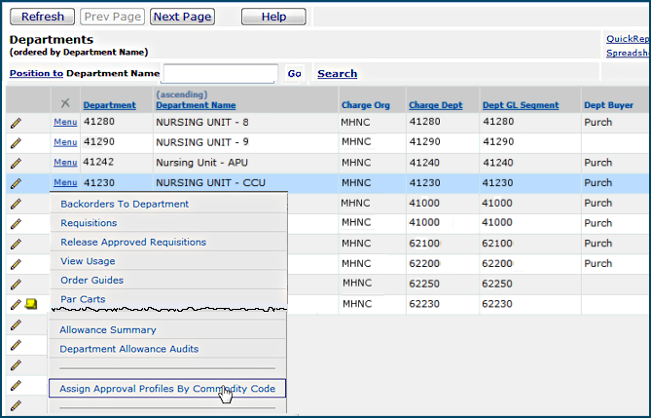Viewport: 651px width, 418px height.
Task: Click the Help button
Action: [x=273, y=17]
